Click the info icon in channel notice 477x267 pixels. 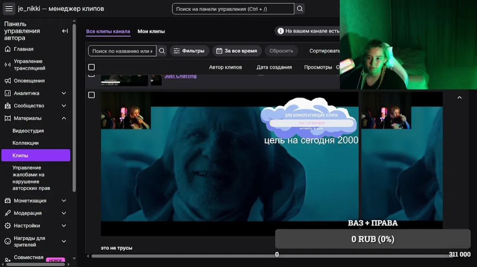pyautogui.click(x=280, y=31)
